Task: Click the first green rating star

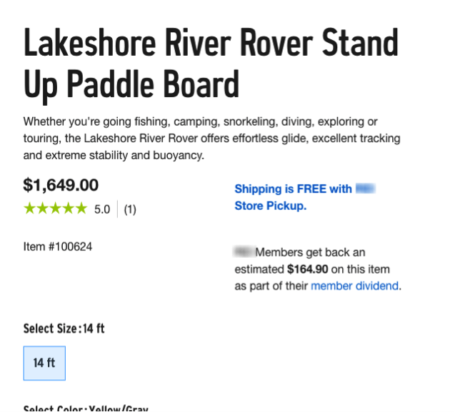Action: click(x=29, y=208)
